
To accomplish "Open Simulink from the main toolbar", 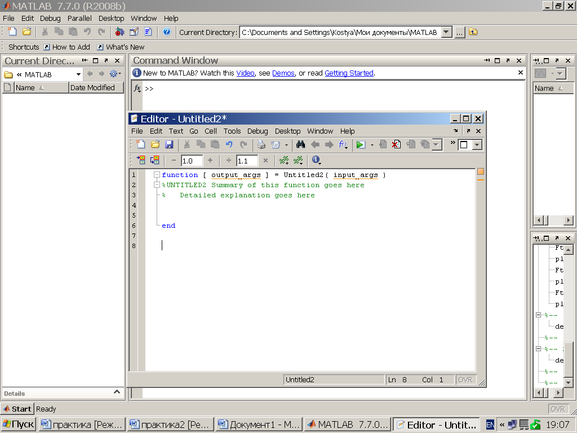I will click(119, 32).
